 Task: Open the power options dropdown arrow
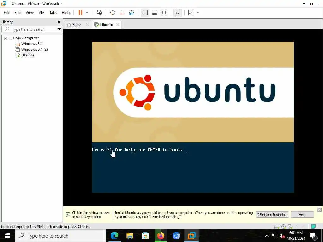tap(87, 13)
